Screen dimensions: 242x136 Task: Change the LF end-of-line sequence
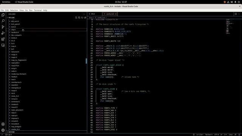tap(221, 134)
